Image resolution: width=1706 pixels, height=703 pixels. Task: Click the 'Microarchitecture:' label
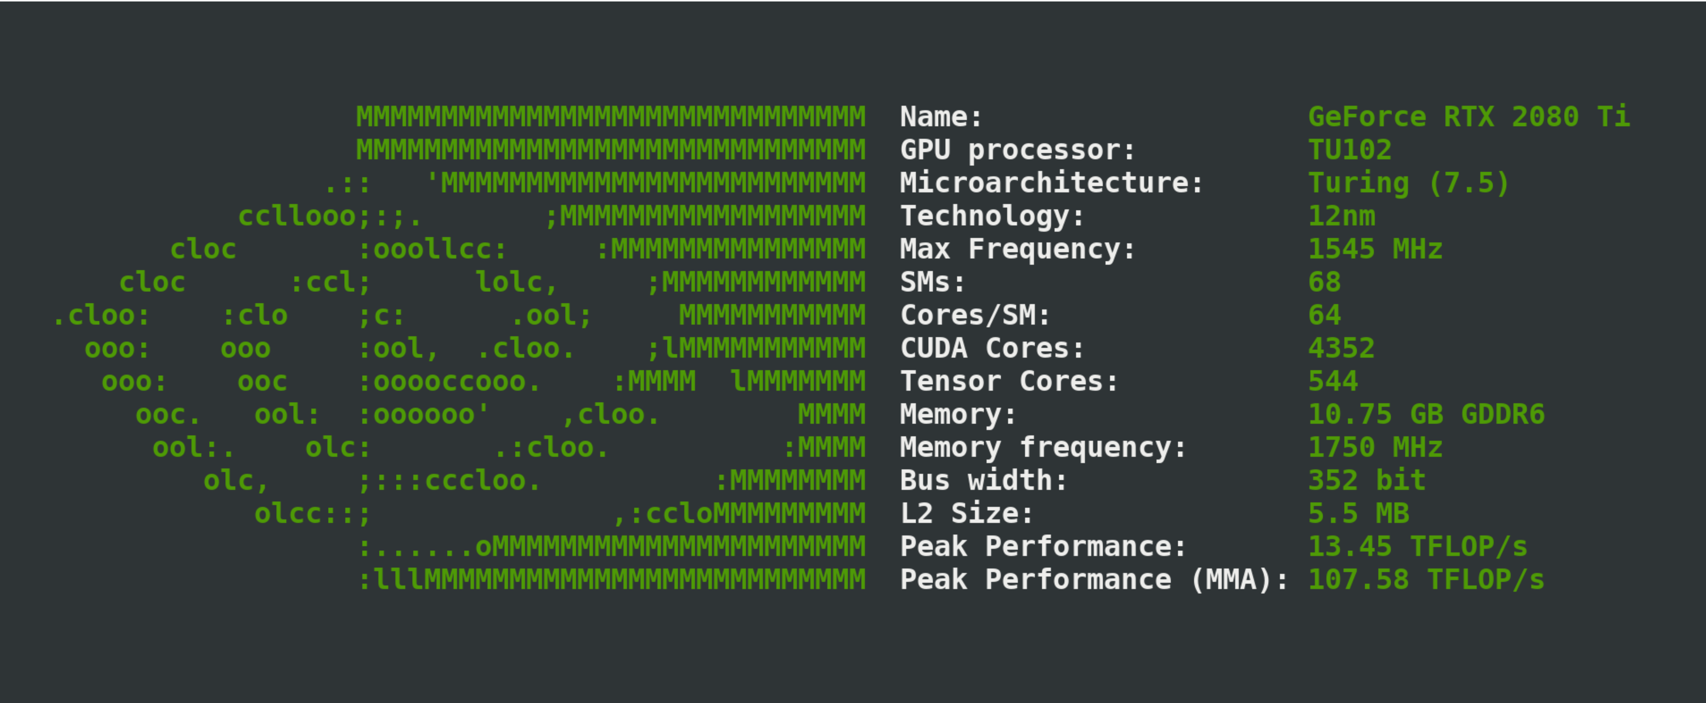point(1051,183)
